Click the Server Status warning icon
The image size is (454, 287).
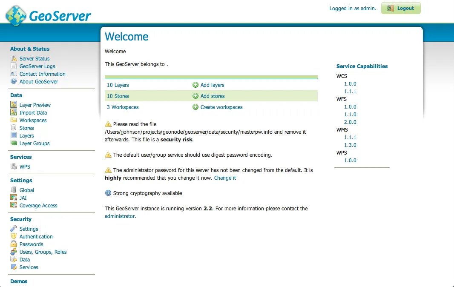[14, 58]
